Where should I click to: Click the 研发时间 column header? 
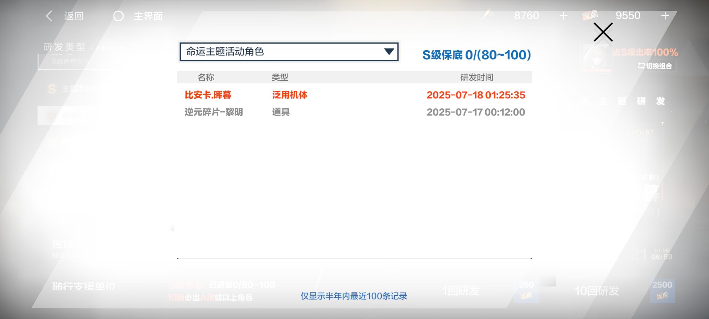477,77
